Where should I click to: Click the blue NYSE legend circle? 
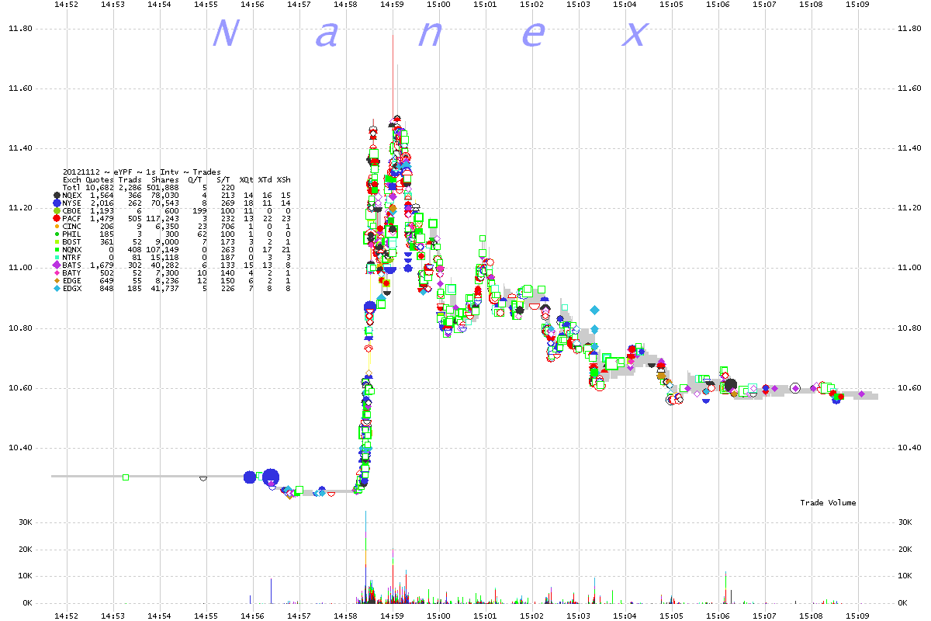57,203
